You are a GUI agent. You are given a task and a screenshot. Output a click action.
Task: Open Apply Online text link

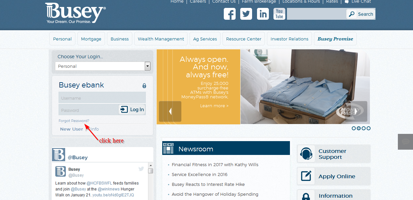(337, 177)
